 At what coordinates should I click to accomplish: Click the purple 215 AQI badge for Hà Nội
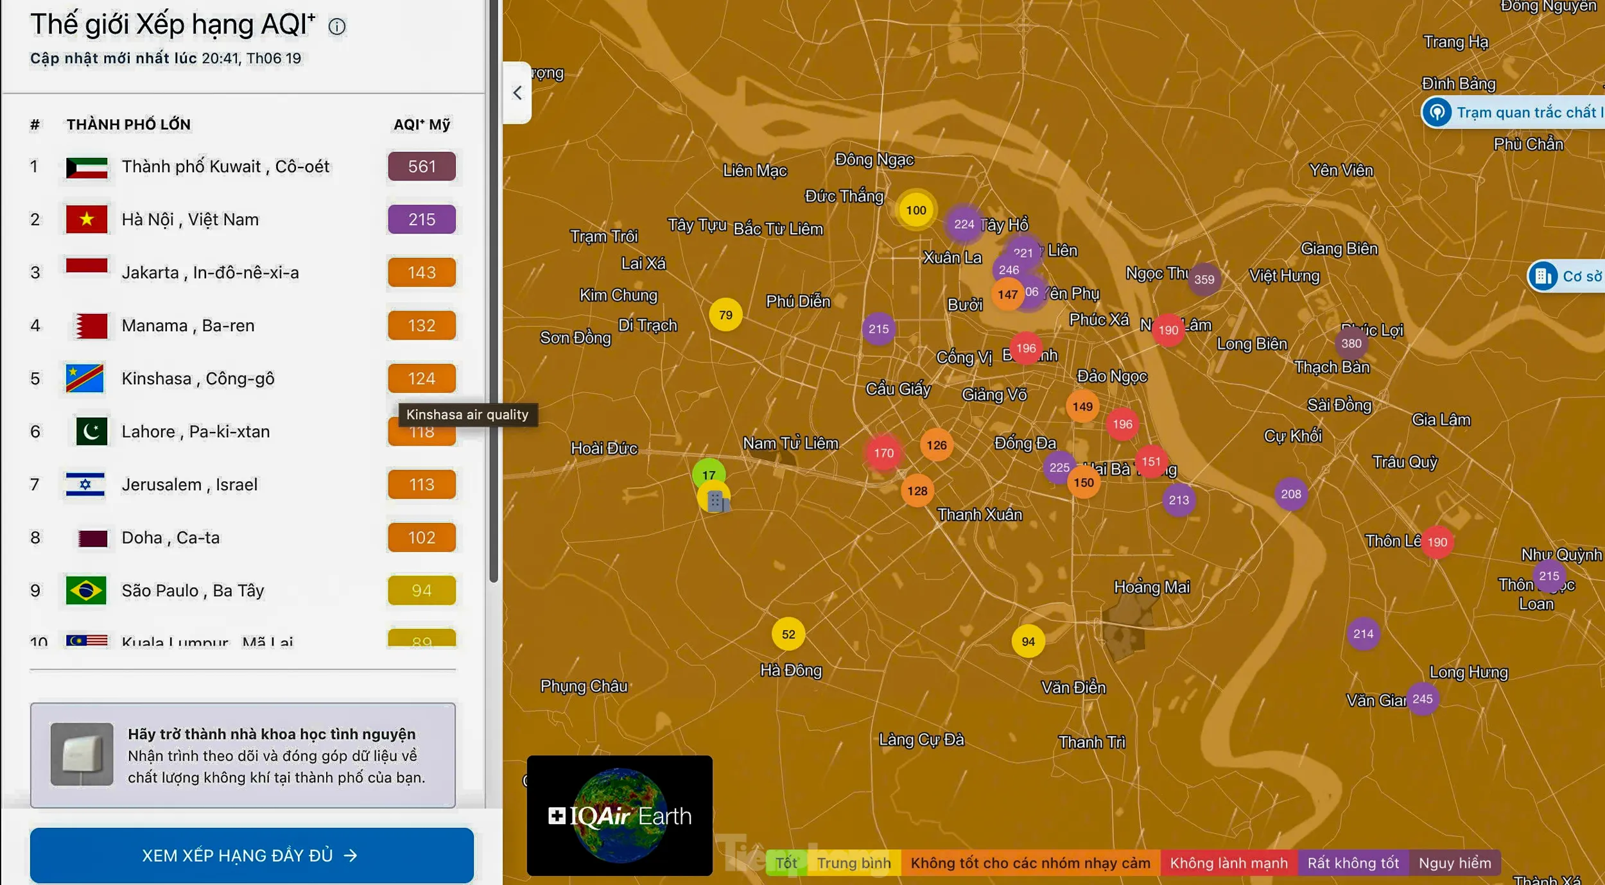[x=422, y=219]
